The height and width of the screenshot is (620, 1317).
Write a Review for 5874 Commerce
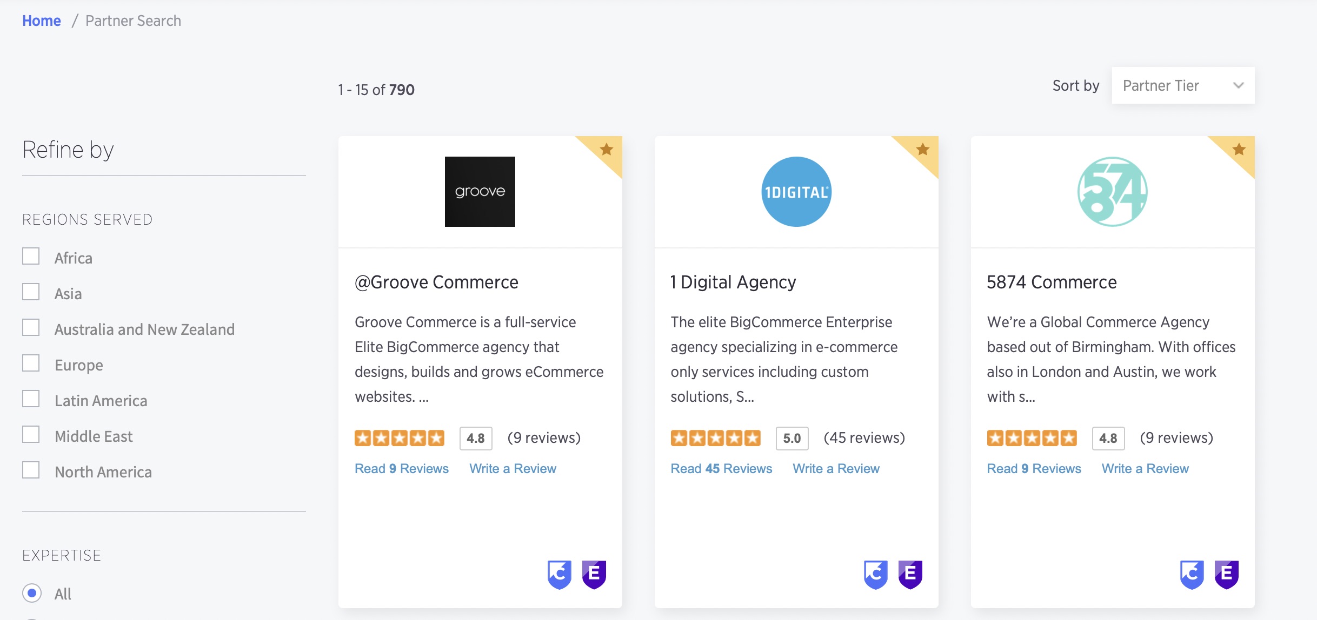click(x=1145, y=468)
